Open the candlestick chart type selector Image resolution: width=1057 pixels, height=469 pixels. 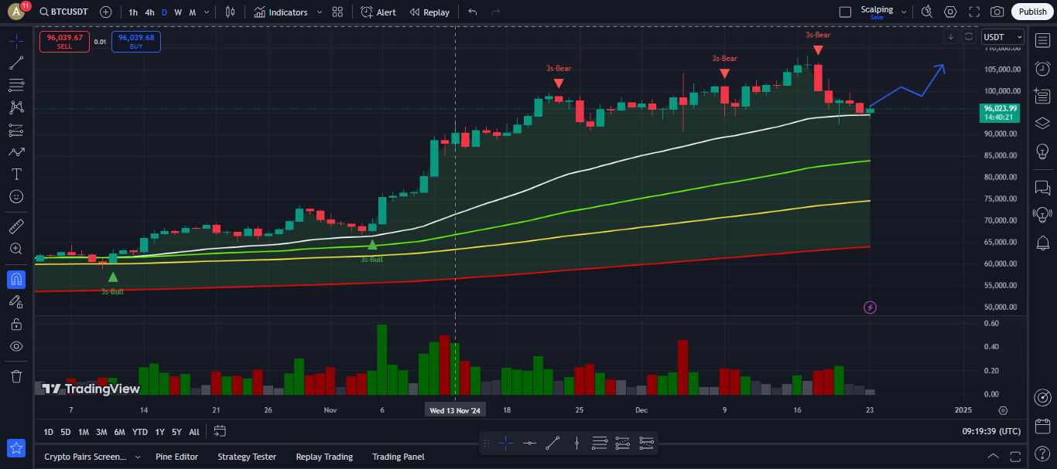coord(229,12)
